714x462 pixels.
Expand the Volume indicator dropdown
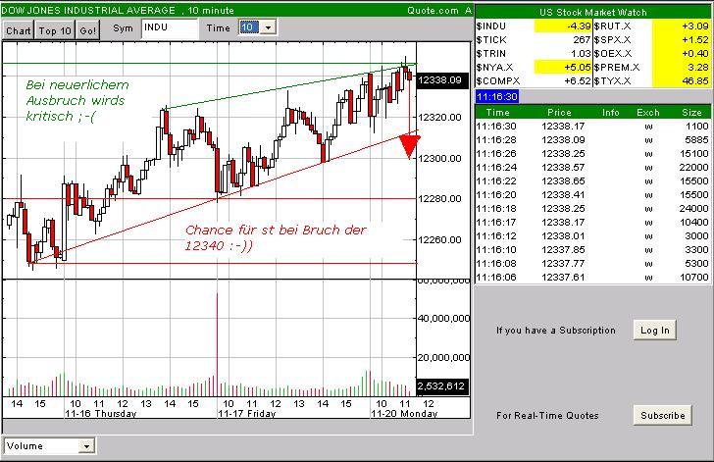pos(86,446)
